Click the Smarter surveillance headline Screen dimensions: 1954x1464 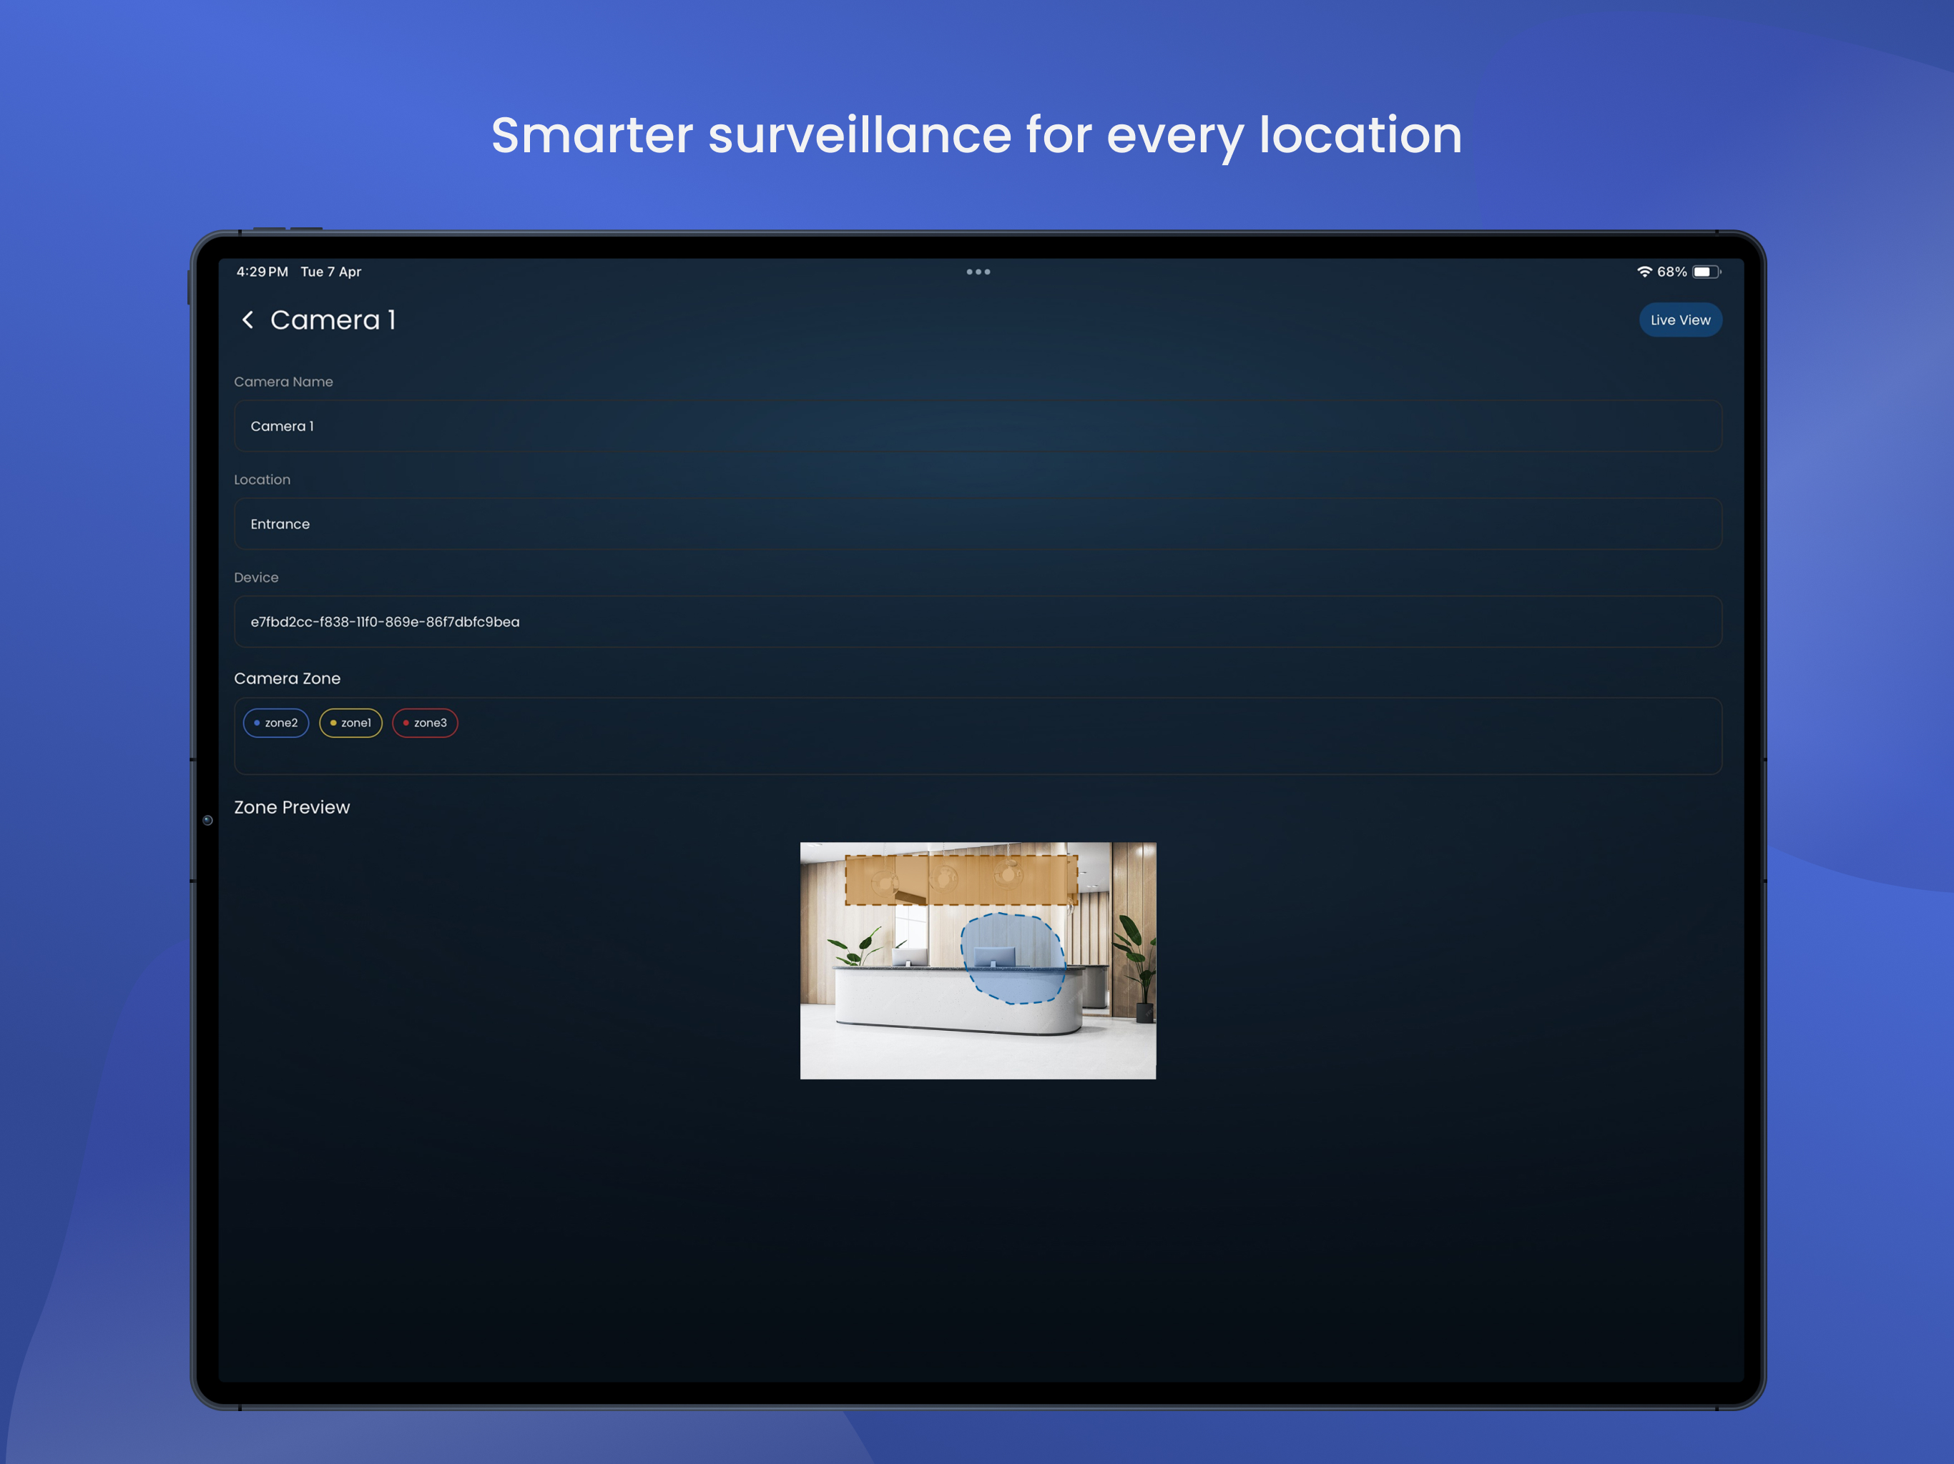[x=976, y=136]
